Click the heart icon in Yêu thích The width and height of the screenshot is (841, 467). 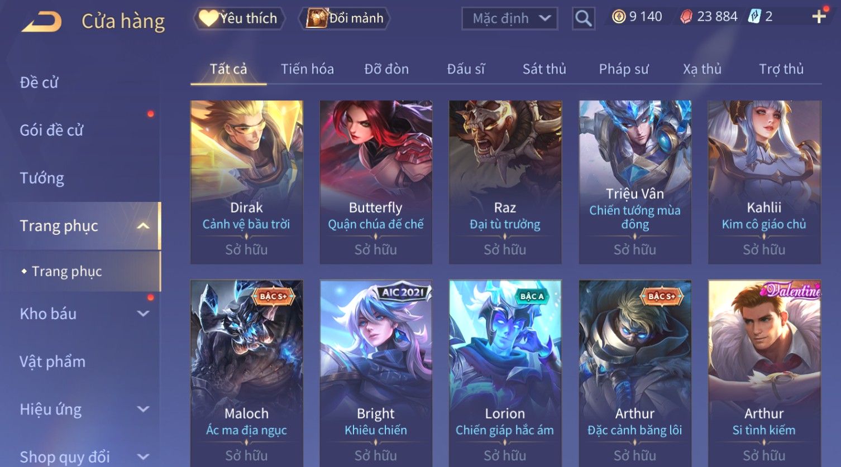[208, 18]
